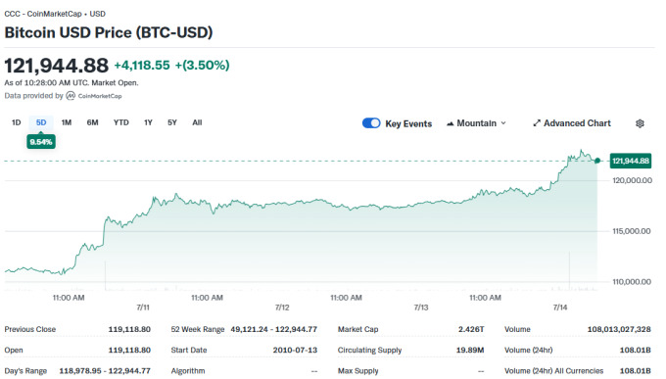
Task: Click the Start Date 2010-07-13
Action: 295,350
